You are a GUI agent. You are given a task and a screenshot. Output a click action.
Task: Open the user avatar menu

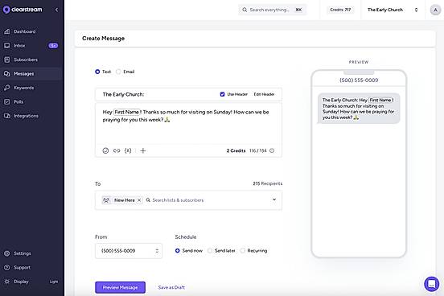435,10
